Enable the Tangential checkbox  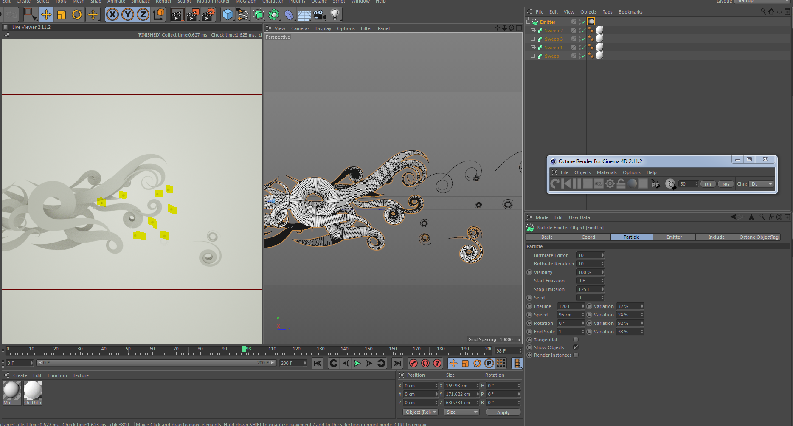click(x=576, y=340)
